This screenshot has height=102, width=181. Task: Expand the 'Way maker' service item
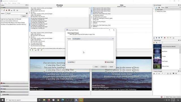(x=154, y=10)
